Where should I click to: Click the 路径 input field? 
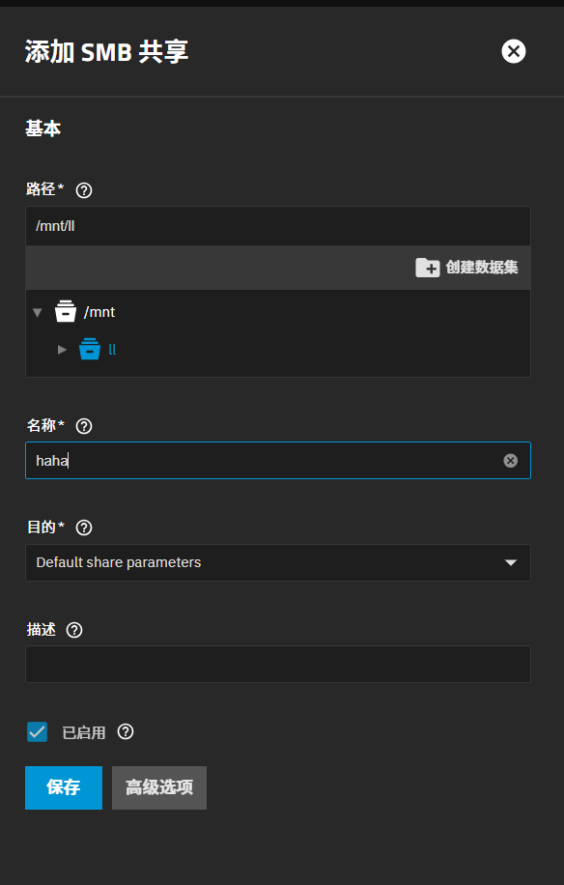tap(278, 226)
